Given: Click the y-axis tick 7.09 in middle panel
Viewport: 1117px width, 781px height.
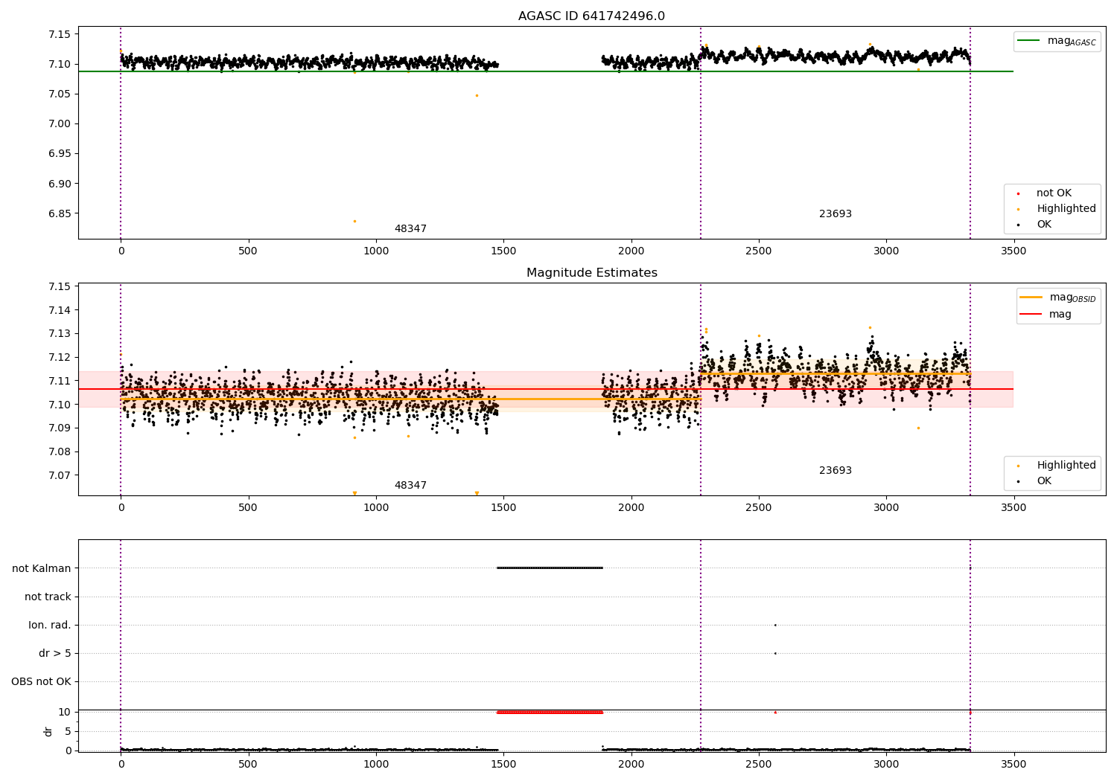Looking at the screenshot, I should 59,428.
